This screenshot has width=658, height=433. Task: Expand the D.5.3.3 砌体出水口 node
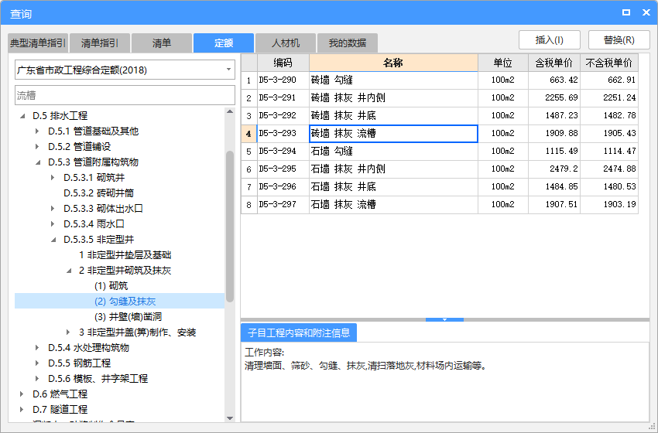coord(53,209)
